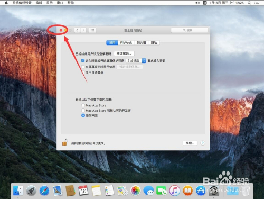Screen dimensions: 264x199
Task: Open the 编辑 menu
Action: (x=39, y=3)
